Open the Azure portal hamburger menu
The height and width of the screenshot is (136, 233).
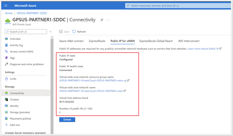[x=6, y=6]
